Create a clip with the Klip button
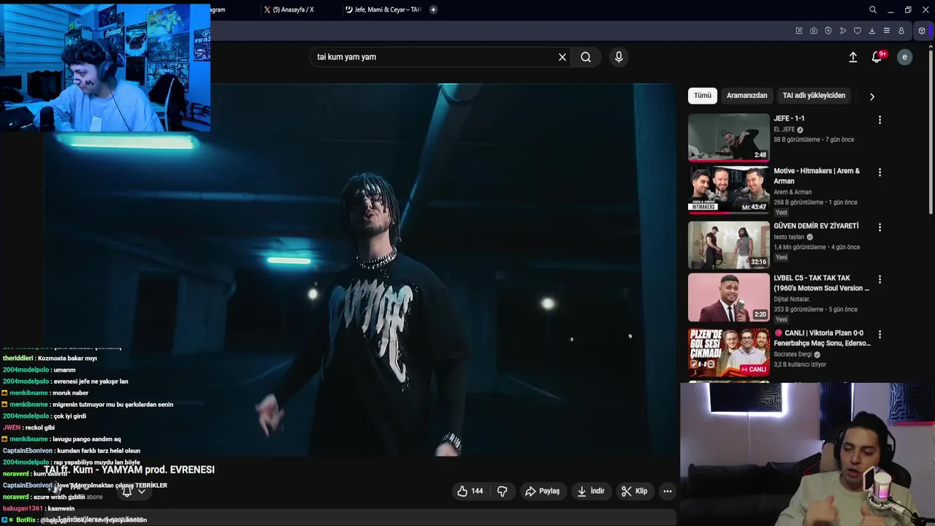Screen dimensions: 935x526 634,491
